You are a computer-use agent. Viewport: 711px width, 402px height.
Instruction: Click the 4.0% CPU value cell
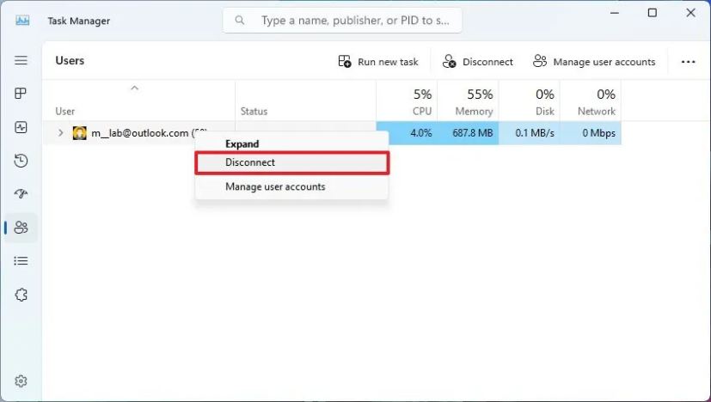407,133
